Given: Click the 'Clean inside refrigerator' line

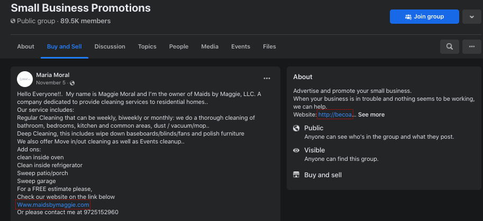Looking at the screenshot, I should (50, 165).
